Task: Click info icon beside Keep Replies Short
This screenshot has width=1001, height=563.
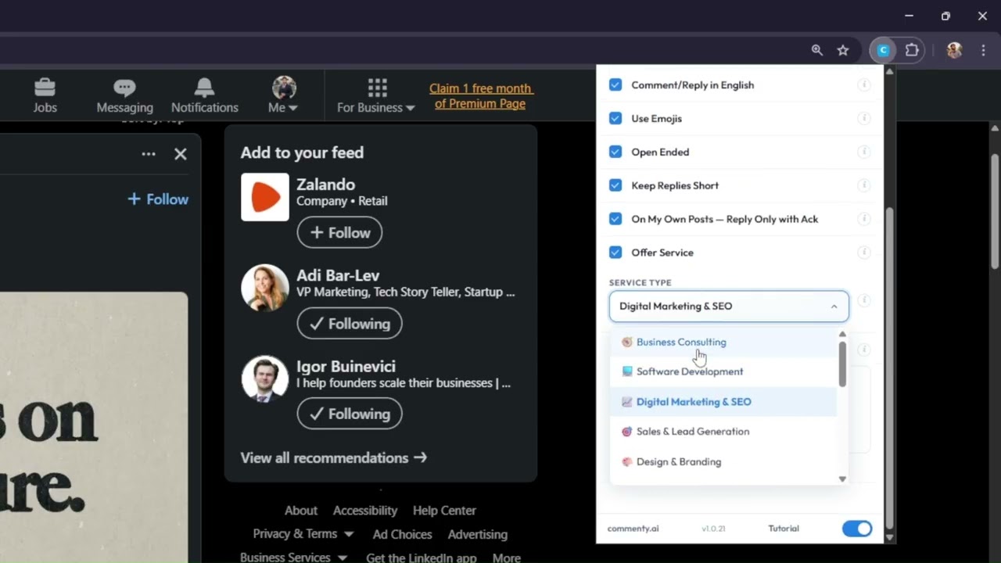Action: pos(864,185)
